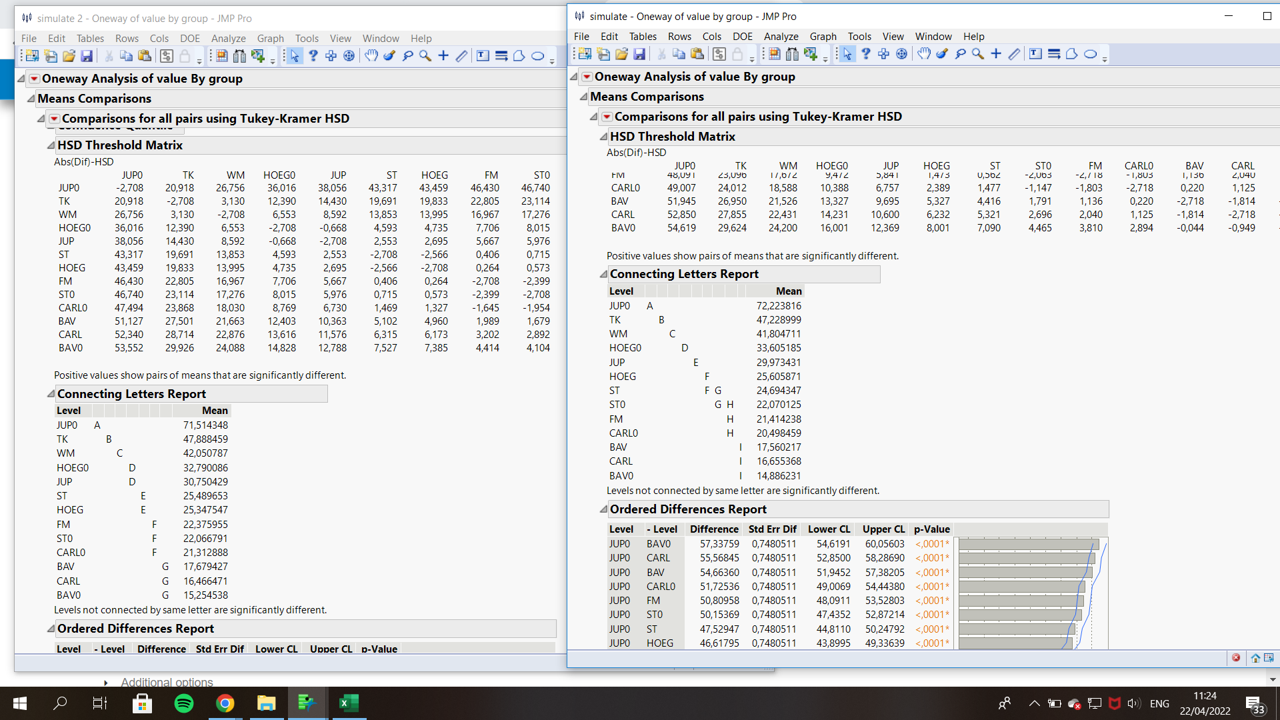The height and width of the screenshot is (720, 1280).
Task: Select the Text Annotate tool in right toolbar
Action: coord(1035,55)
